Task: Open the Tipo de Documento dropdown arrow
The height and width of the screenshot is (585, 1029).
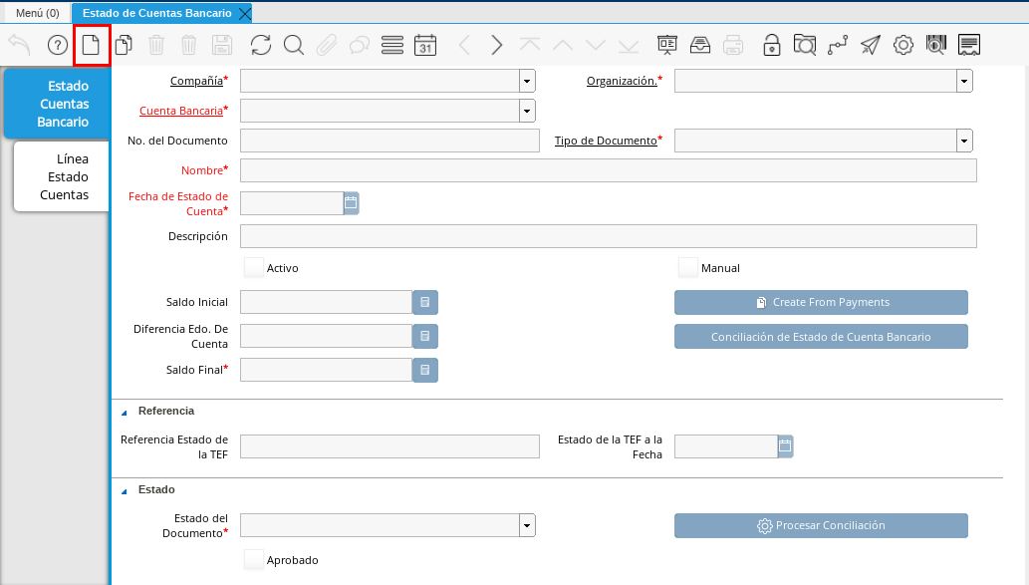Action: point(964,141)
